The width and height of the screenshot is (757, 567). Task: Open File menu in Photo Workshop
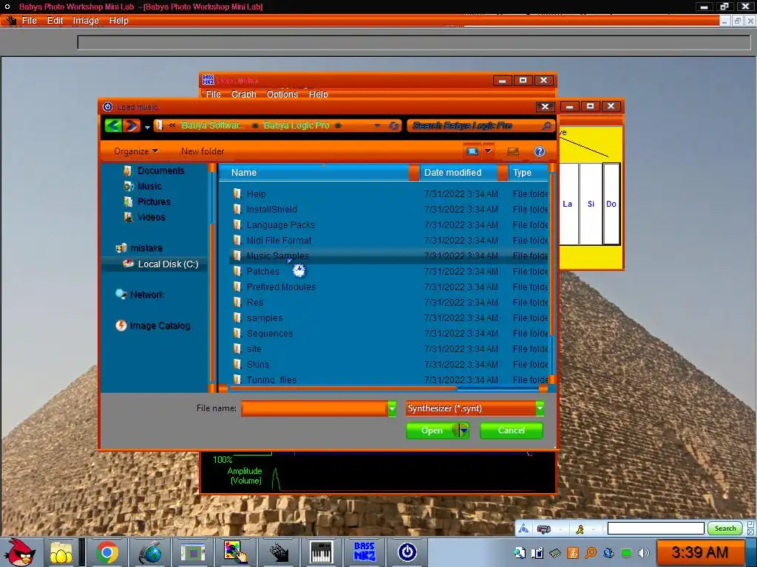click(29, 20)
